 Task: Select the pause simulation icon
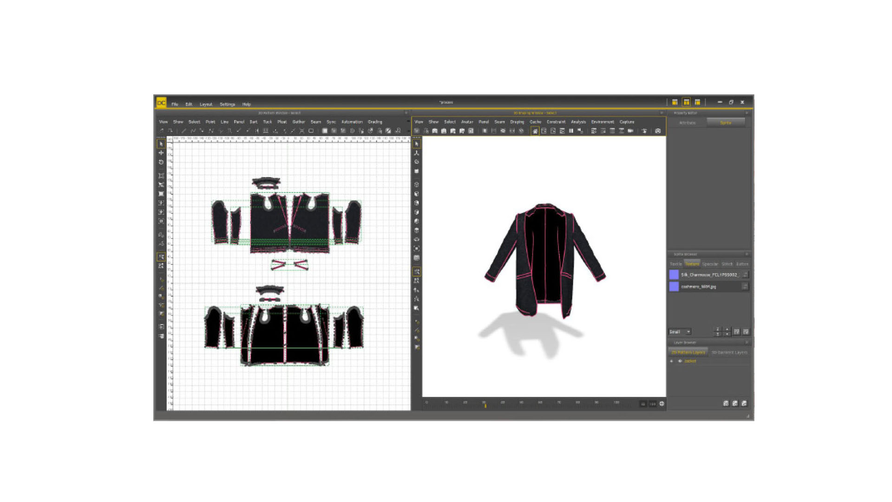(x=571, y=132)
